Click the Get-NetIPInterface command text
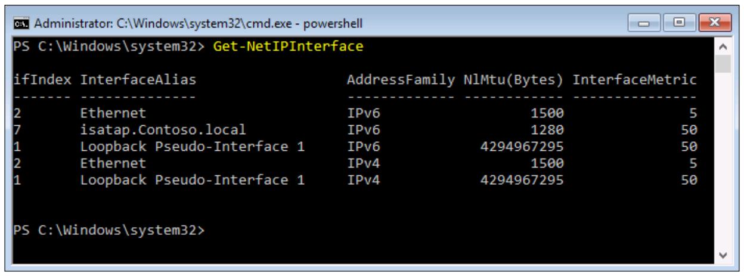Screen dimensions: 744x276 [x=288, y=47]
